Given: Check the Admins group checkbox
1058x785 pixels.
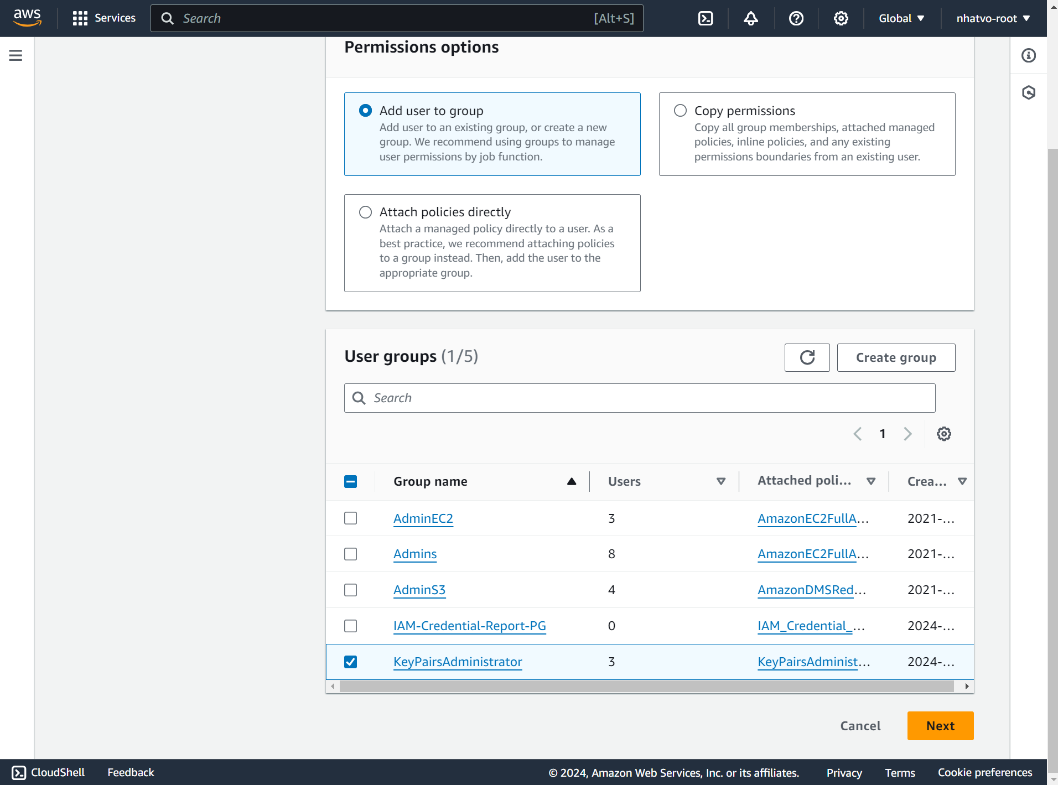Looking at the screenshot, I should [x=350, y=554].
